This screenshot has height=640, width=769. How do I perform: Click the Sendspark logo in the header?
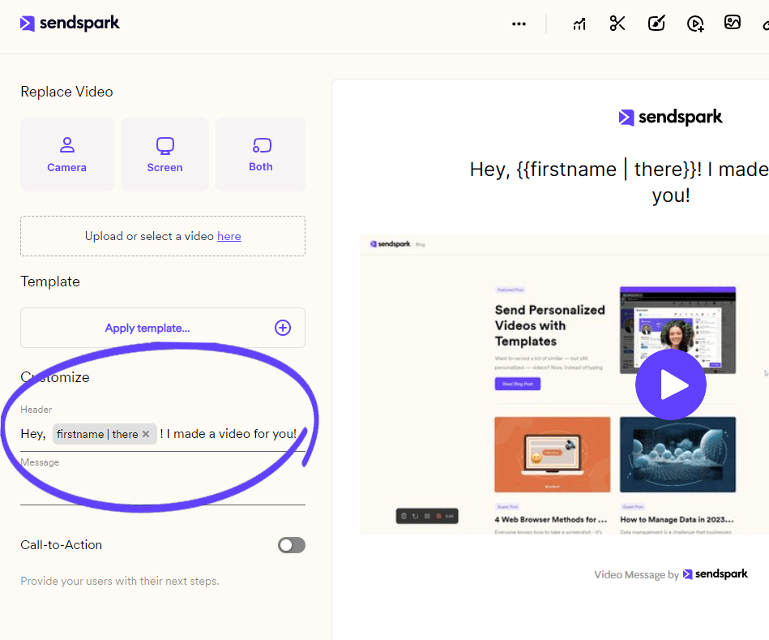70,23
